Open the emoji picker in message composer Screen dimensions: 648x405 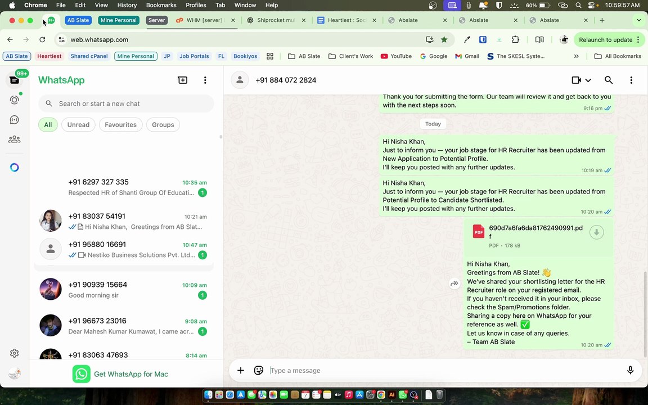coord(259,370)
